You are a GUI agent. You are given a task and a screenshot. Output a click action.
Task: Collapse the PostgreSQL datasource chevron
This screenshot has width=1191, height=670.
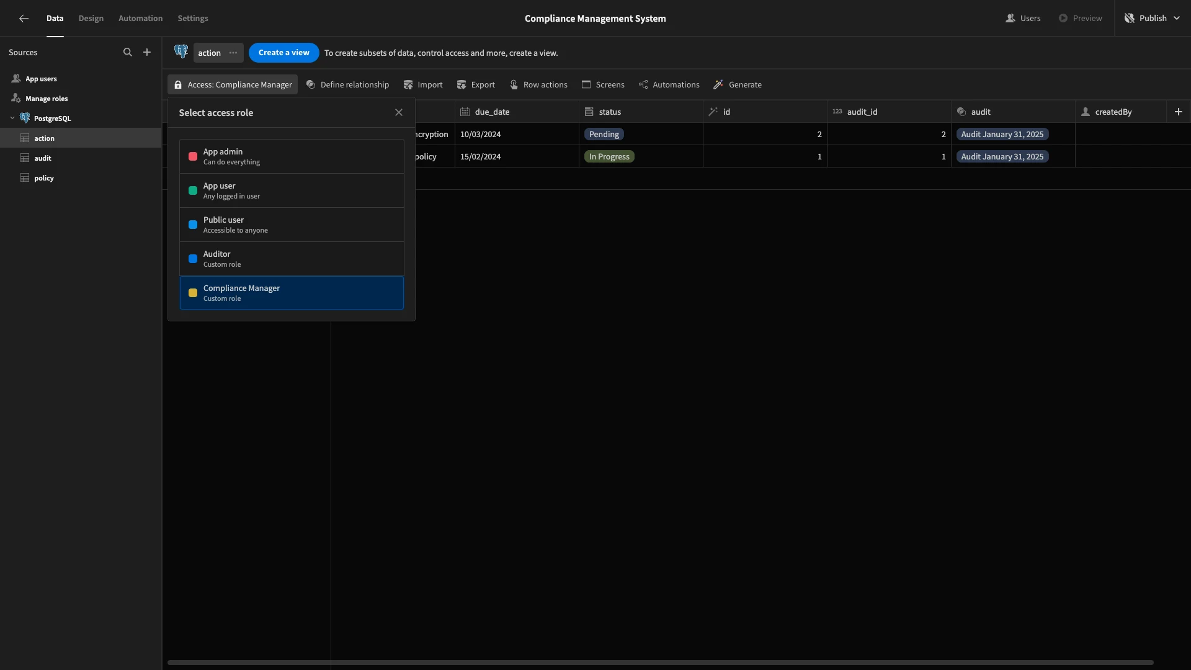pos(12,118)
